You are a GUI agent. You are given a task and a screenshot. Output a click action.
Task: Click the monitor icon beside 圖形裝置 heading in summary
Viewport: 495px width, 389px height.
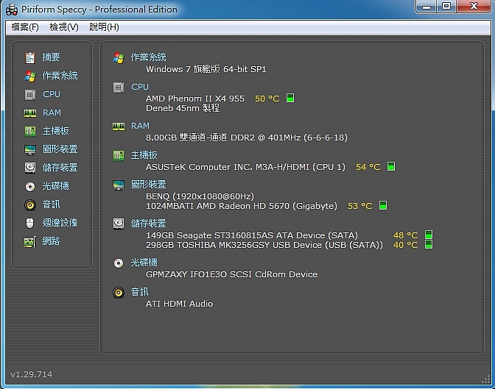click(119, 185)
